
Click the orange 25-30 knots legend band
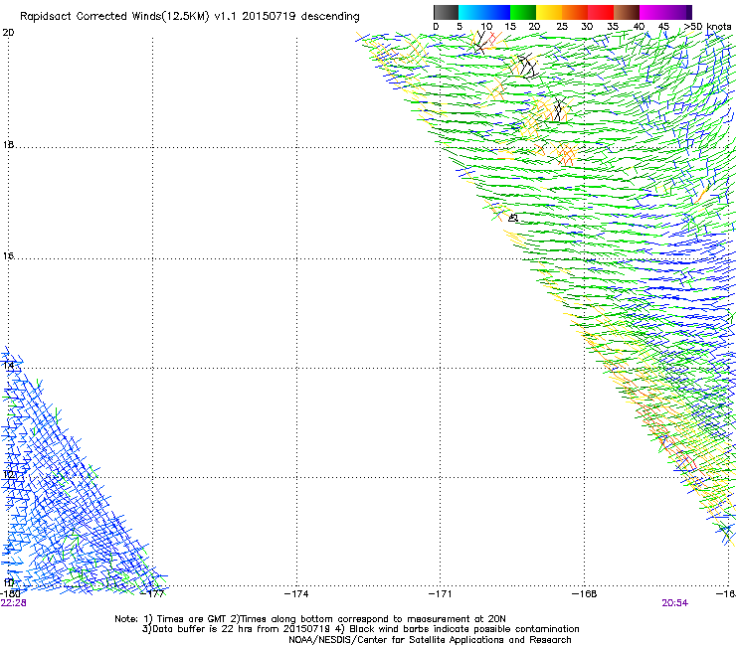[575, 12]
